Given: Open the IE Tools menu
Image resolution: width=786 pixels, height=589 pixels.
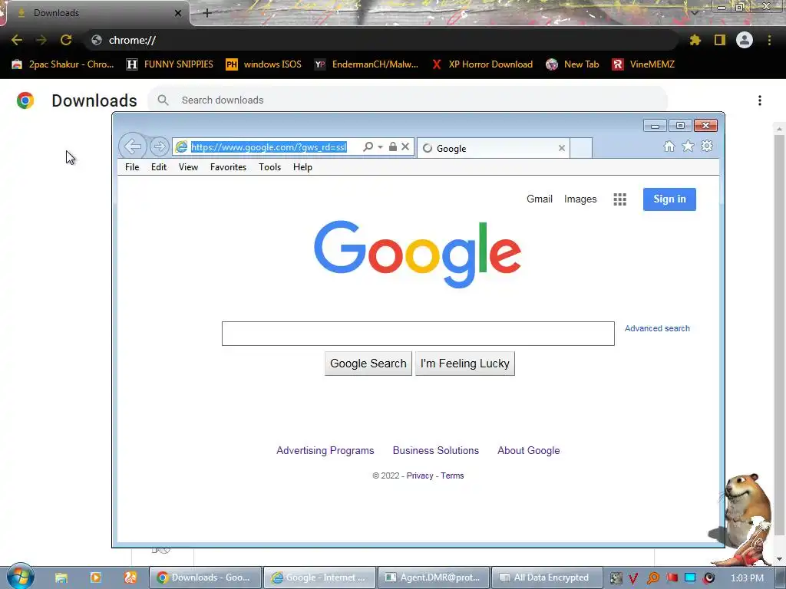Looking at the screenshot, I should [x=269, y=167].
